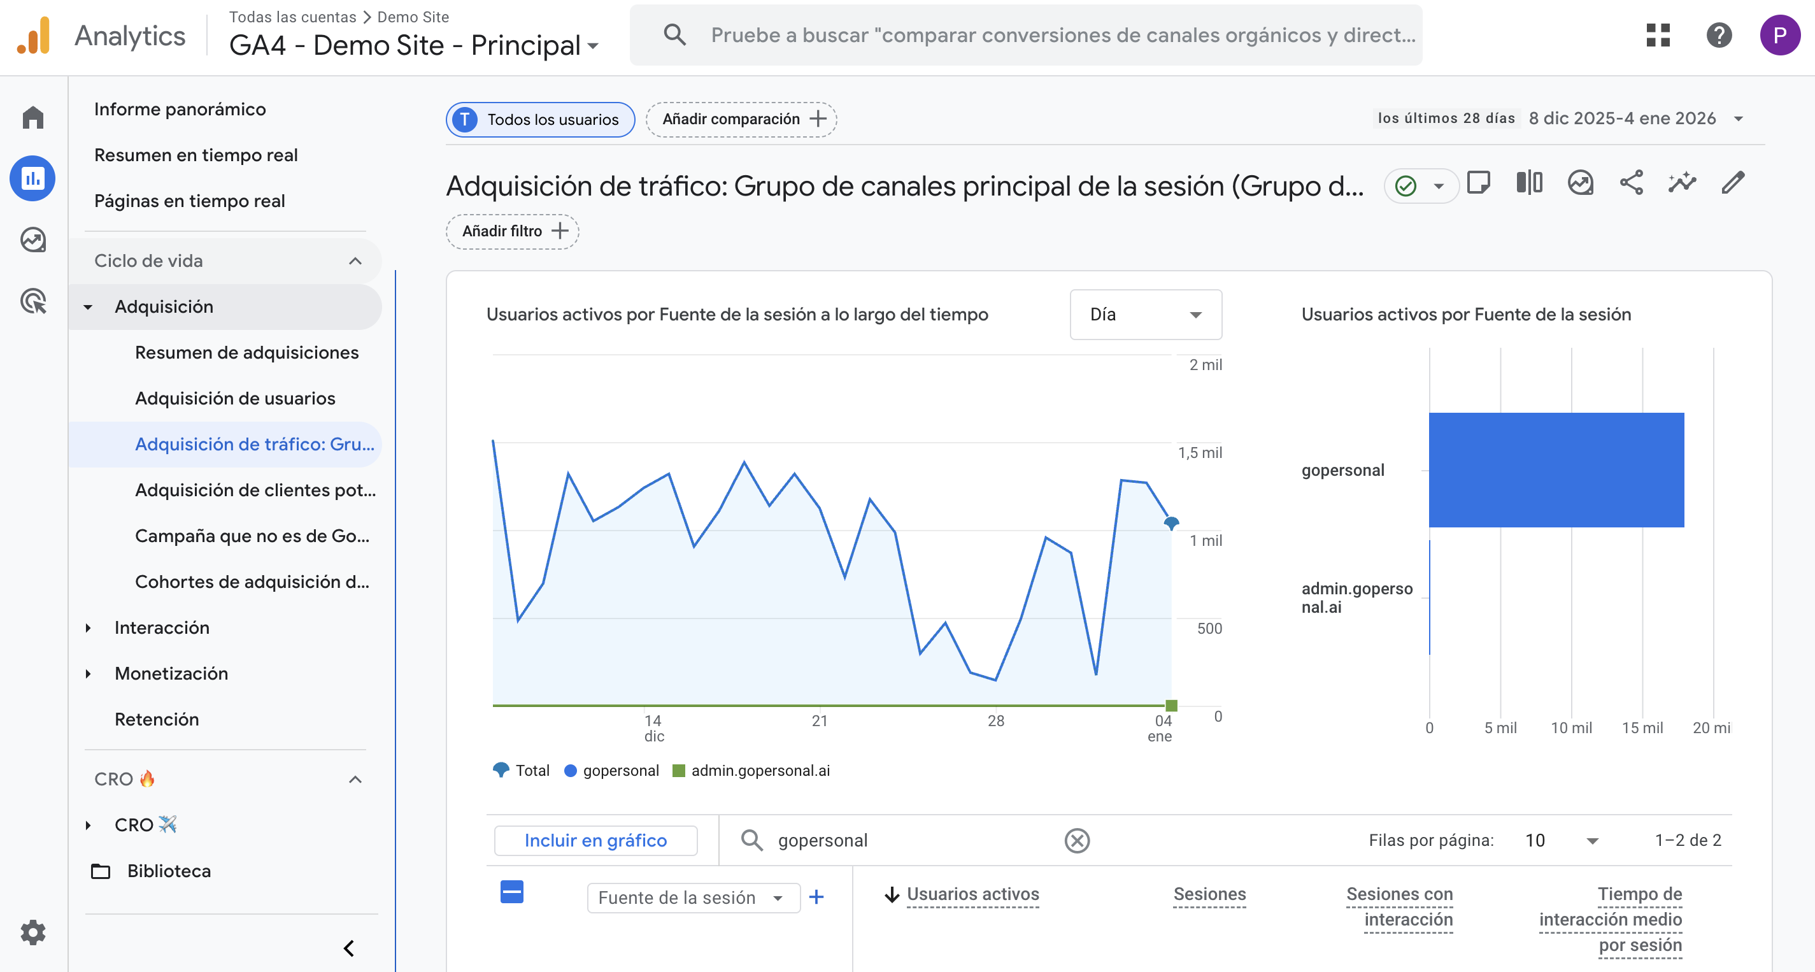Click the Incluir en gráfico button
The width and height of the screenshot is (1815, 972).
(x=595, y=840)
